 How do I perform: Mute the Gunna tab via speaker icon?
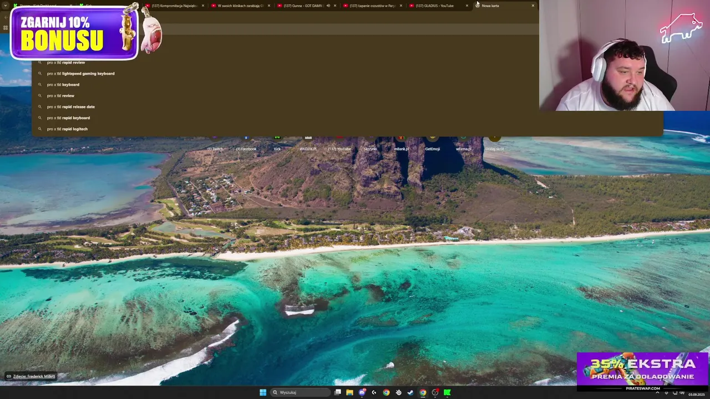(x=328, y=6)
